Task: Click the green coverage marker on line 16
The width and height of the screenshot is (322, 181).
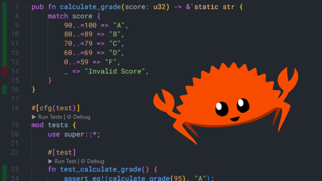Action: (4, 89)
